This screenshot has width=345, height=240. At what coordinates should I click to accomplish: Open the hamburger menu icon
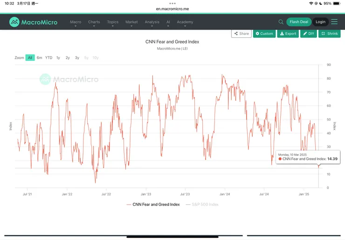coord(334,22)
